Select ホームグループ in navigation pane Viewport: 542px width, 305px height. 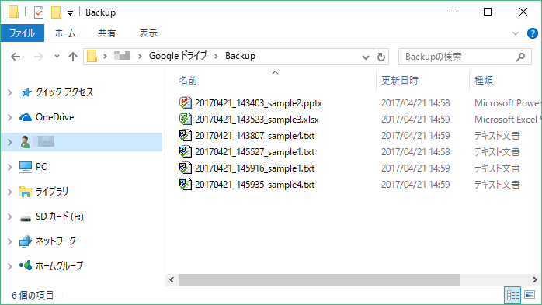pyautogui.click(x=59, y=265)
